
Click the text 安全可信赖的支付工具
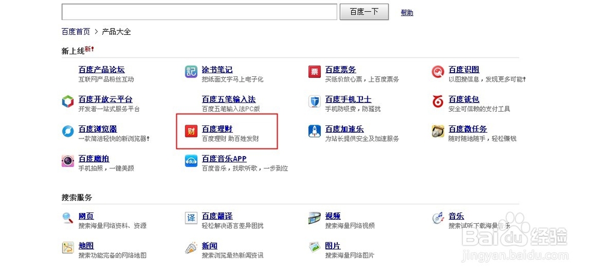479,109
